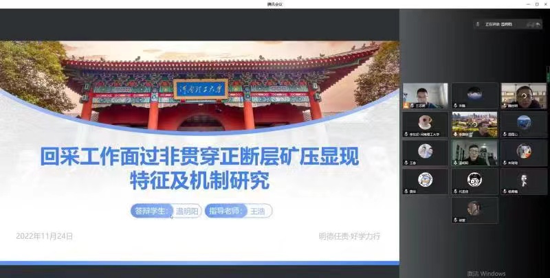The width and height of the screenshot is (550, 278).
Task: Toggle mic icon on 河南理工大学 participant tile
Action: point(406,135)
